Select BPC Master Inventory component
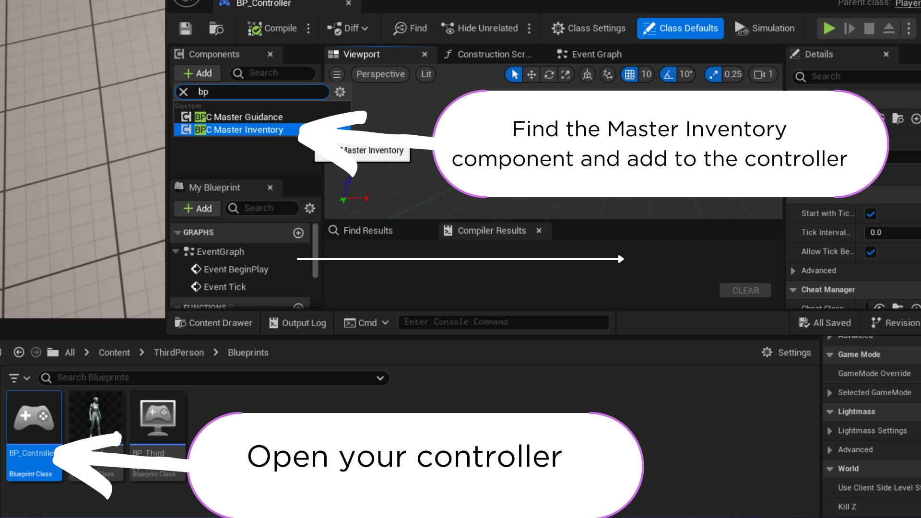The image size is (921, 518). [238, 129]
